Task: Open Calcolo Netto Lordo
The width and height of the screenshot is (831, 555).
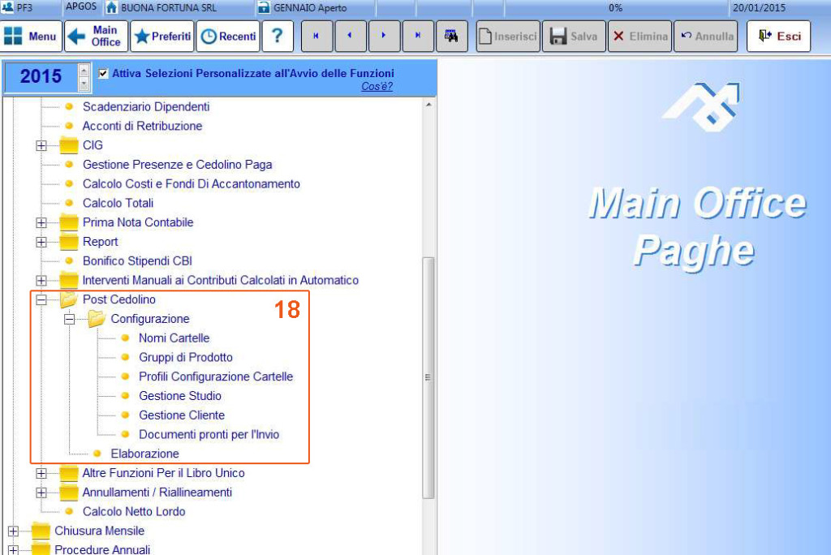Action: tap(134, 511)
